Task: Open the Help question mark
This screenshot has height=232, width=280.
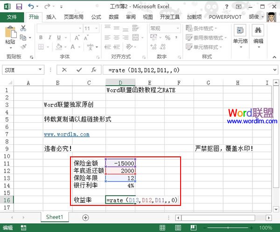Action: pos(227,7)
